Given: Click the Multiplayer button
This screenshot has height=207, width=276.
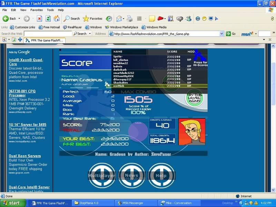Looking at the screenshot, I should pos(101,175).
